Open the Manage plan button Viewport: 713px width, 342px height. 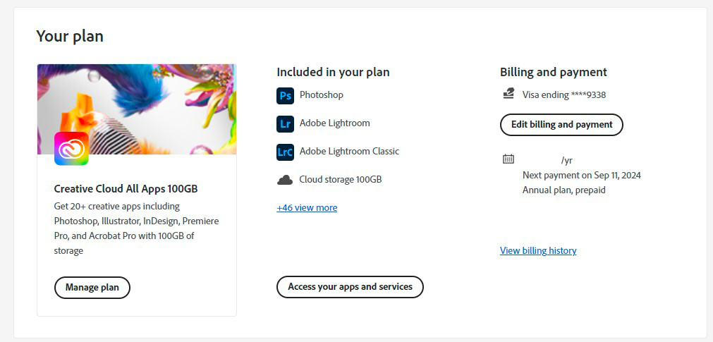coord(92,288)
